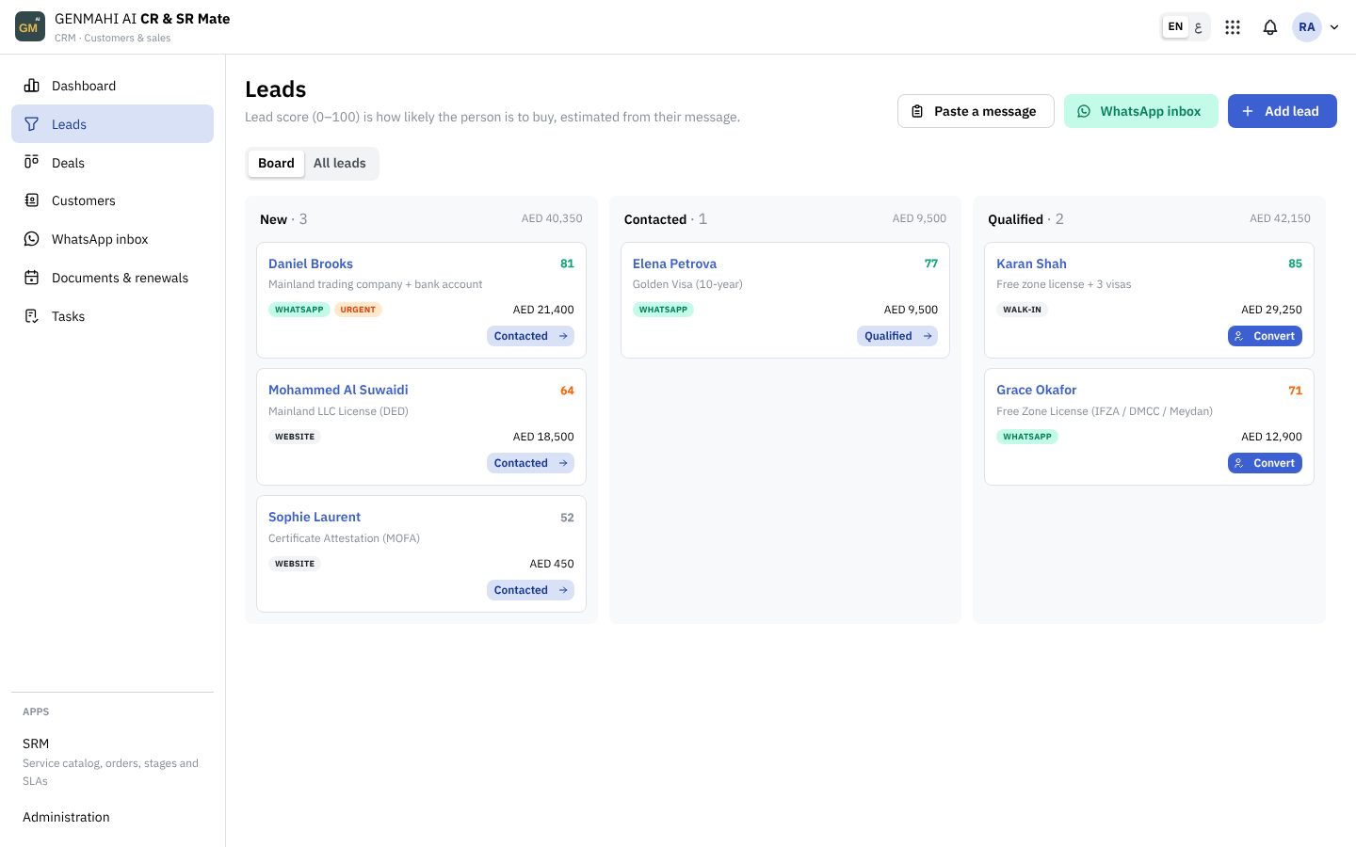Click the Leads funnel icon in sidebar
1356x847 pixels.
tap(32, 124)
